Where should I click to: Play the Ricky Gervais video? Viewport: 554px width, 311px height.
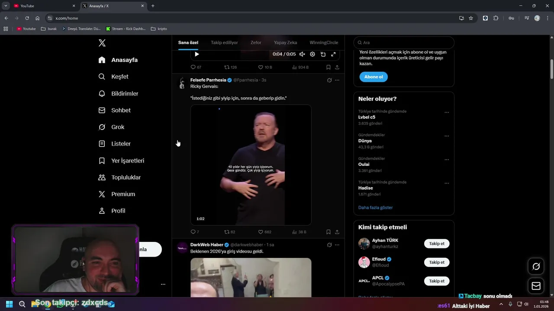click(251, 165)
